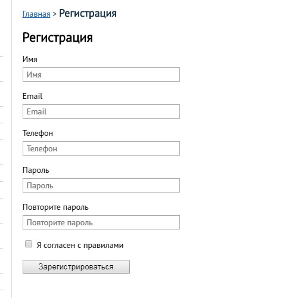Image resolution: width=298 pixels, height=298 pixels.
Task: Click the Имя label above the field
Action: [x=30, y=59]
